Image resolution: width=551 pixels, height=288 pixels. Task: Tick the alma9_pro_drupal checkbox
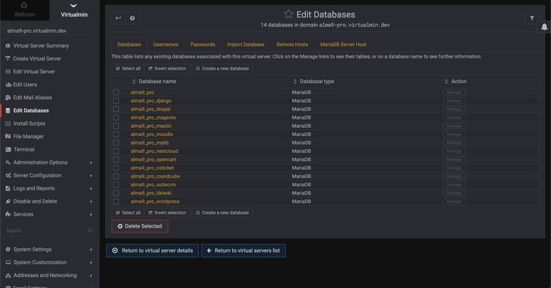pos(116,109)
